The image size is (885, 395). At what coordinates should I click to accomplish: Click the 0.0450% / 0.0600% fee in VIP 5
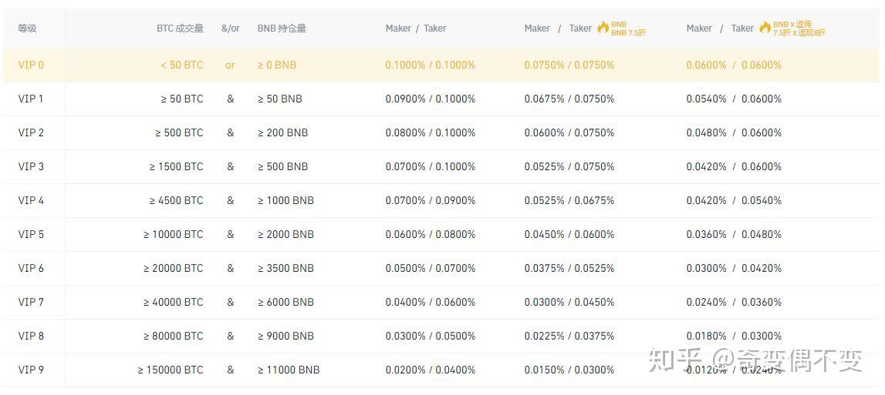569,234
